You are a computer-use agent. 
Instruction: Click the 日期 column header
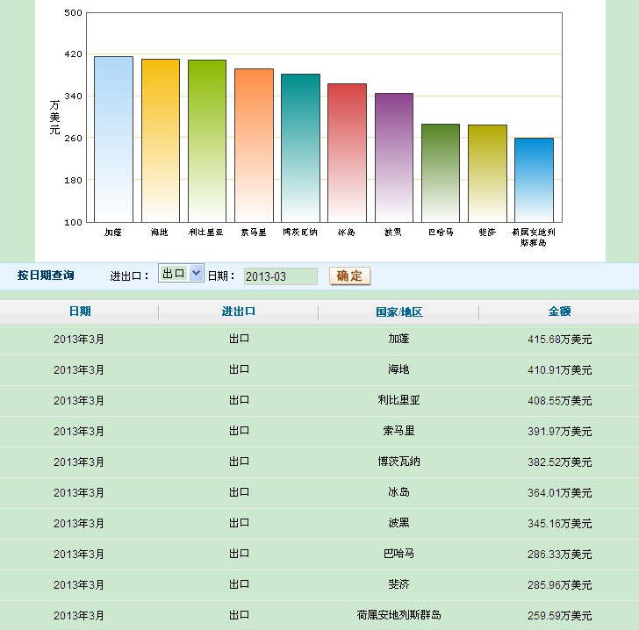tap(79, 311)
